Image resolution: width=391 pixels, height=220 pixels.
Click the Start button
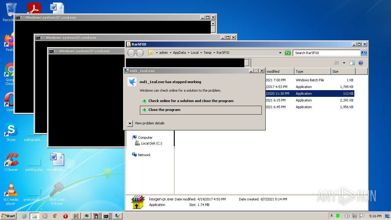coord(9,216)
